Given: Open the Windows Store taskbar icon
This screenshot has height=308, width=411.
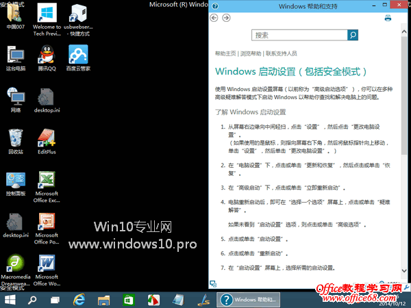Looking at the screenshot, I should 129,300.
